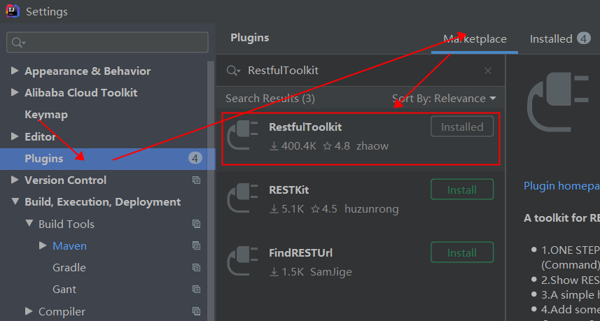Image resolution: width=600 pixels, height=321 pixels.
Task: Click the RESTKit plugin icon
Action: point(242,198)
